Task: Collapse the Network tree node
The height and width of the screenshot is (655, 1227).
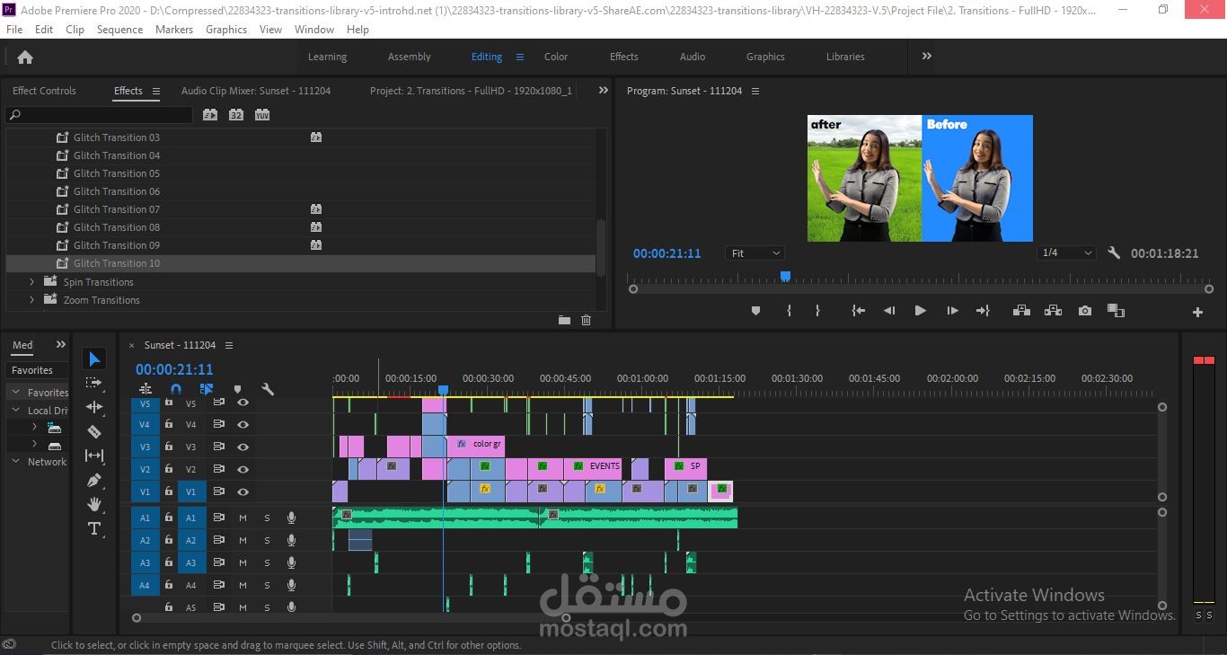Action: pyautogui.click(x=15, y=462)
